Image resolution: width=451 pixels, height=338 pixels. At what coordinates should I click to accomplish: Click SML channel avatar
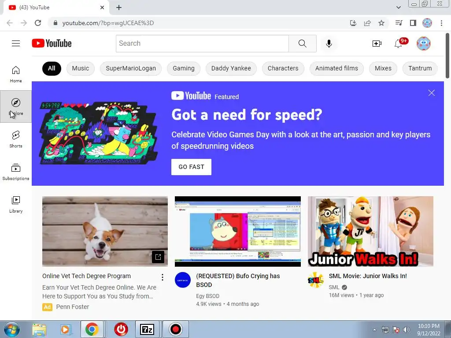[x=315, y=280]
